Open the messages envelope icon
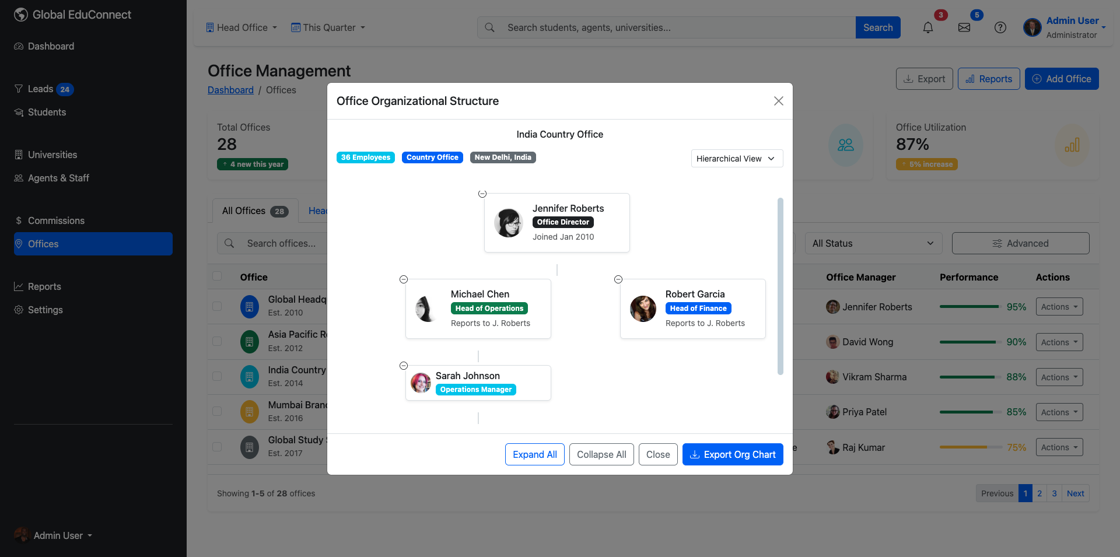Image resolution: width=1120 pixels, height=557 pixels. [x=964, y=27]
